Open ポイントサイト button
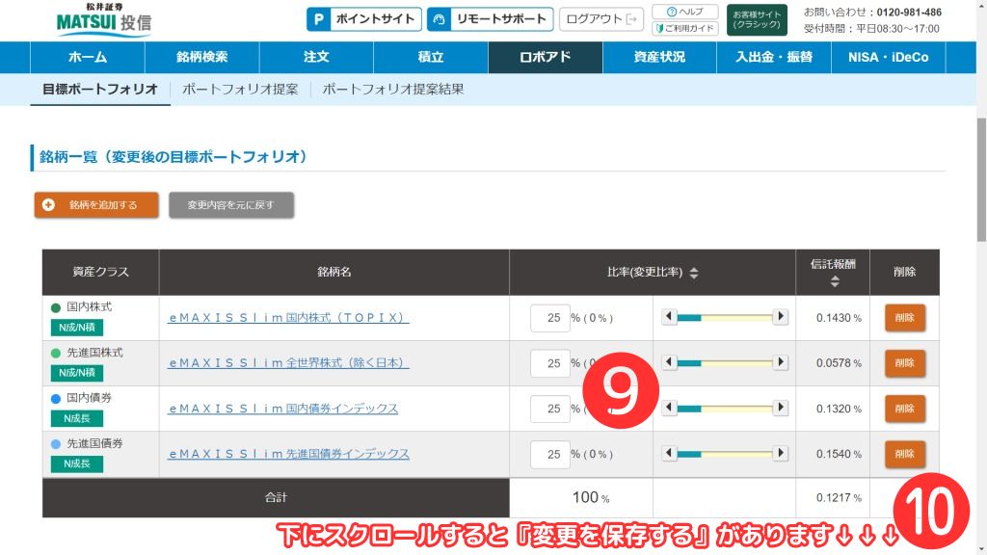This screenshot has height=555, width=987. [363, 19]
